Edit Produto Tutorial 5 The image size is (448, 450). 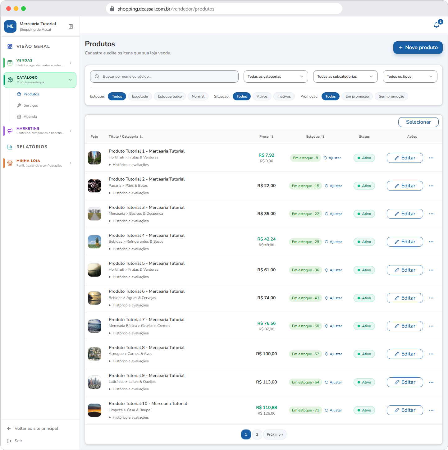point(405,270)
